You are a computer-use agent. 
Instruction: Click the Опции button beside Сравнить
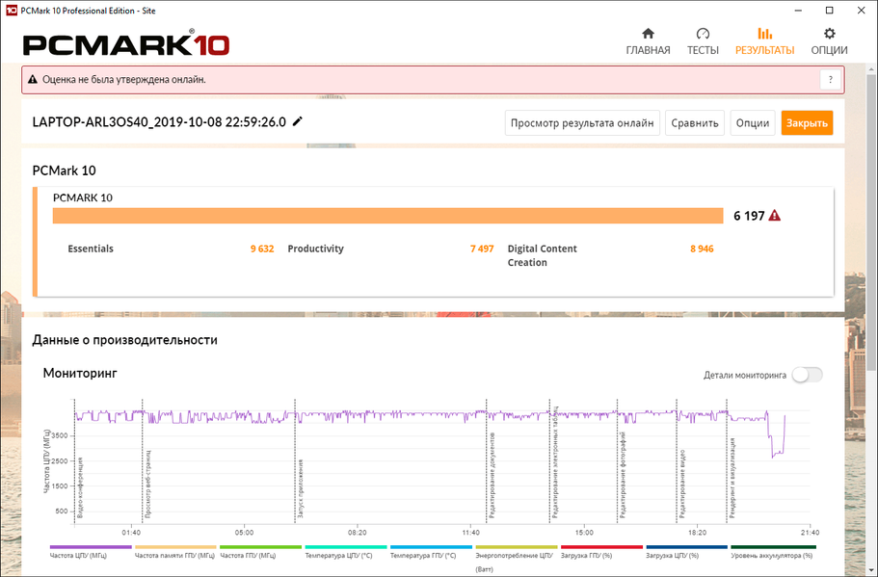tap(753, 123)
